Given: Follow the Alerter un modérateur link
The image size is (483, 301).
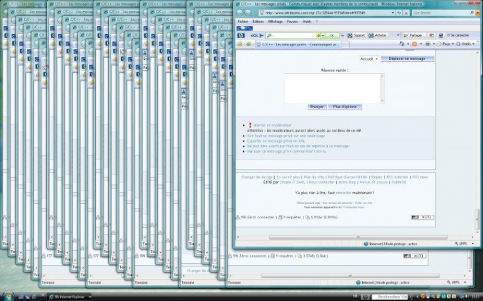Looking at the screenshot, I should (x=272, y=124).
